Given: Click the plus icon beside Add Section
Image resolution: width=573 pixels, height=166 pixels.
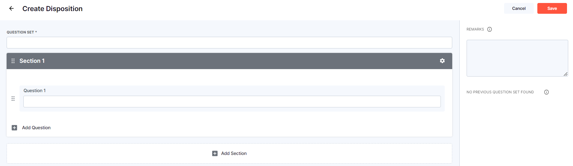Looking at the screenshot, I should pos(215,153).
